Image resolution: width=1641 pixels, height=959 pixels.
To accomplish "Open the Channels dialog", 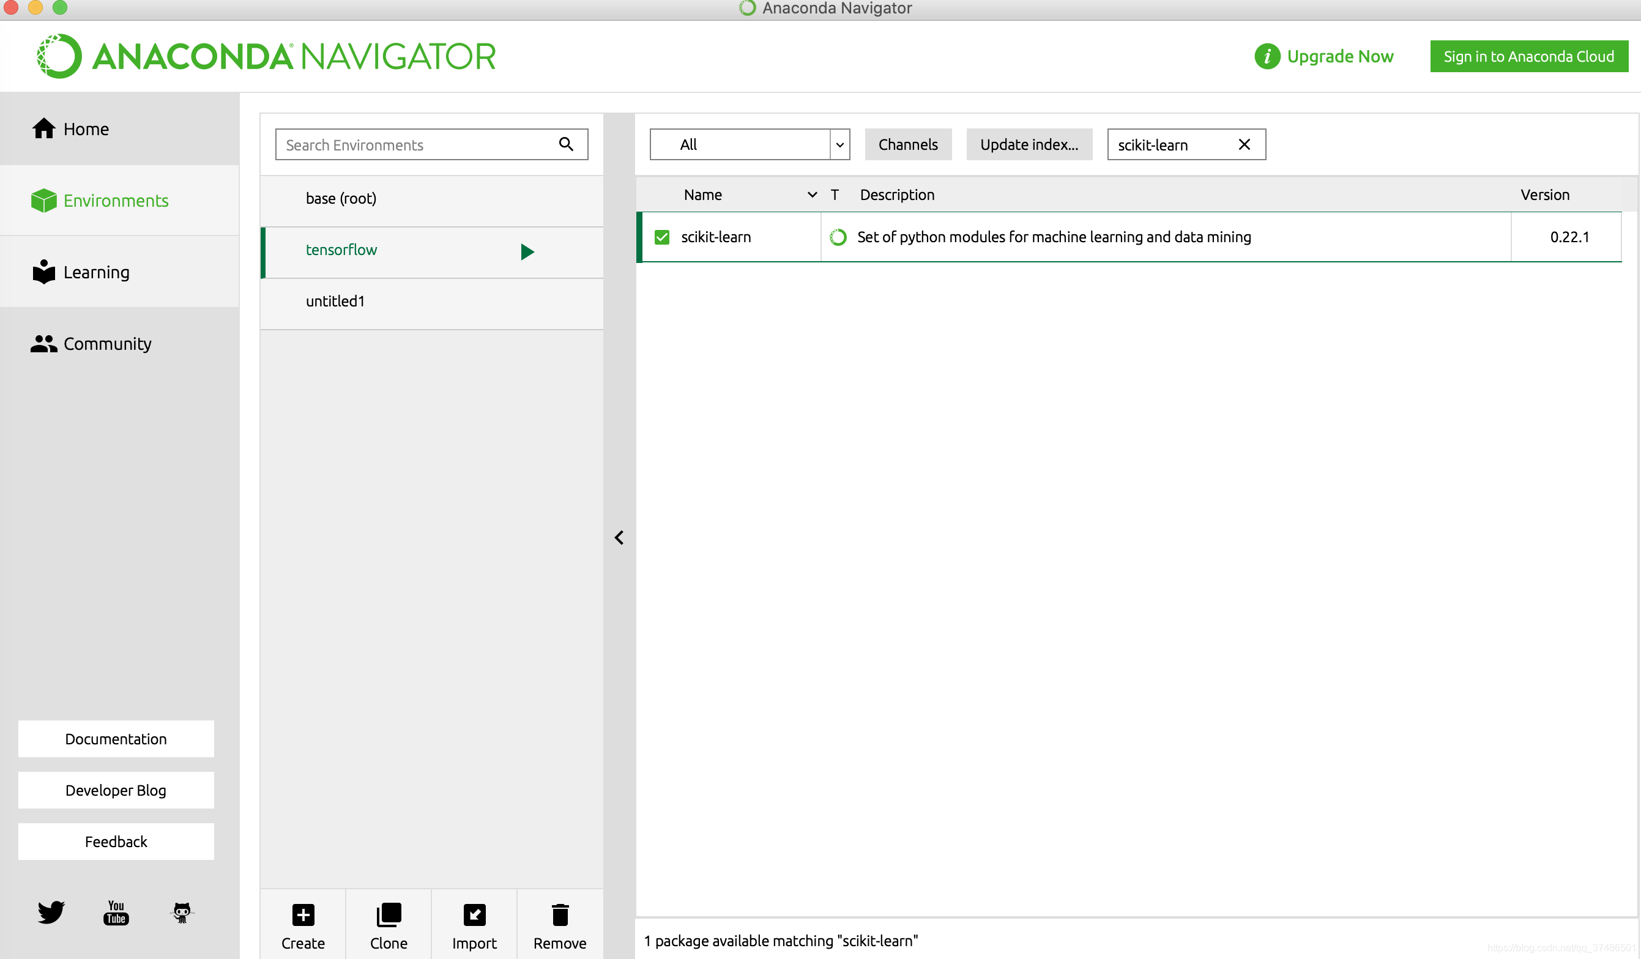I will tap(908, 144).
